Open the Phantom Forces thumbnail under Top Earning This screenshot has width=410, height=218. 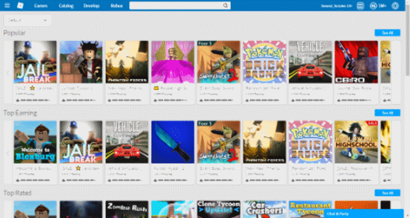pyautogui.click(x=265, y=142)
